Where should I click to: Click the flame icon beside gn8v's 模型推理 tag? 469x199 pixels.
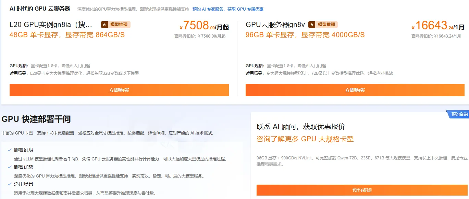(312, 24)
